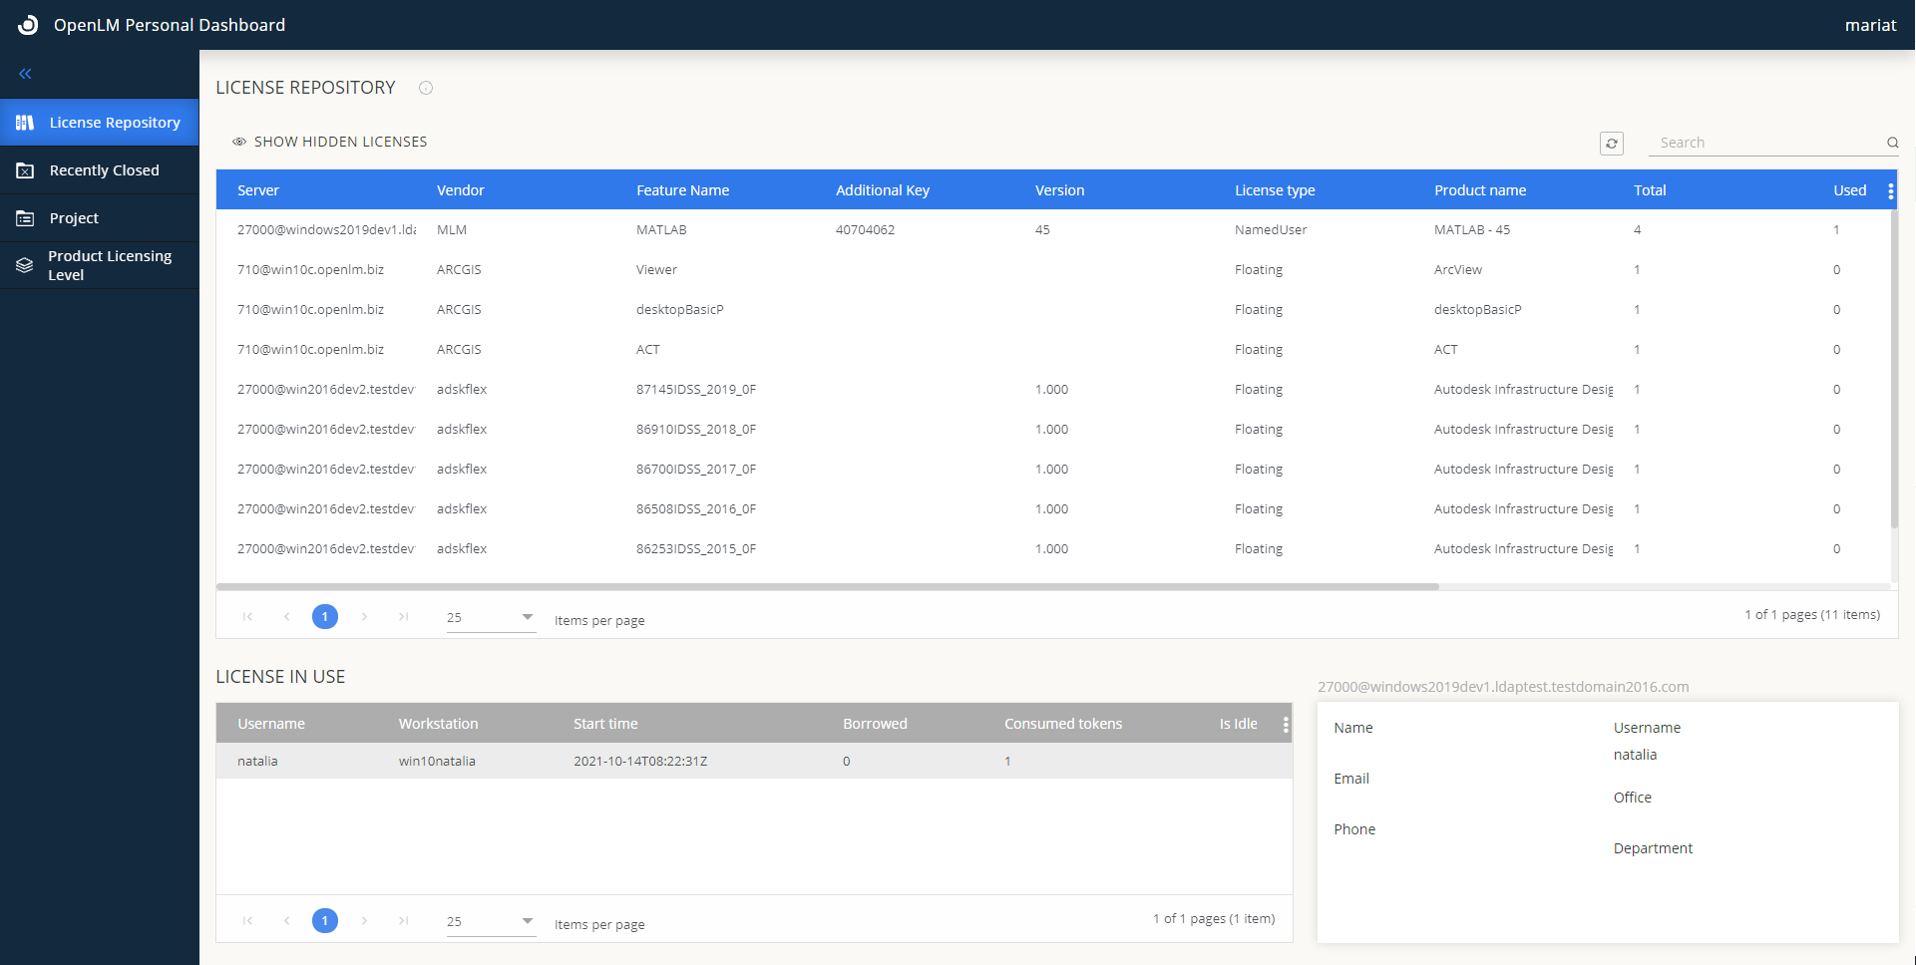Click into the Search input field
This screenshot has height=965, width=1916.
pyautogui.click(x=1765, y=143)
